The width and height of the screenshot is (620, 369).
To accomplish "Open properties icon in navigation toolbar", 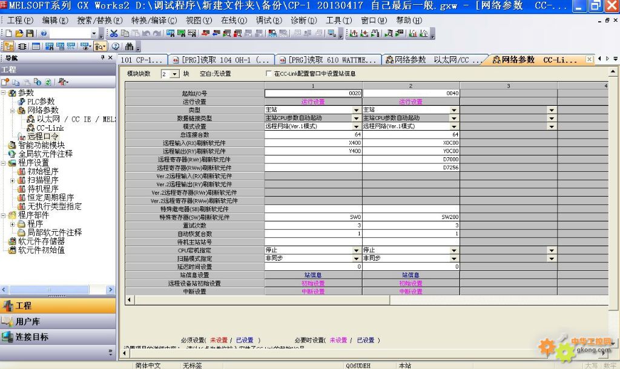I will 38,82.
